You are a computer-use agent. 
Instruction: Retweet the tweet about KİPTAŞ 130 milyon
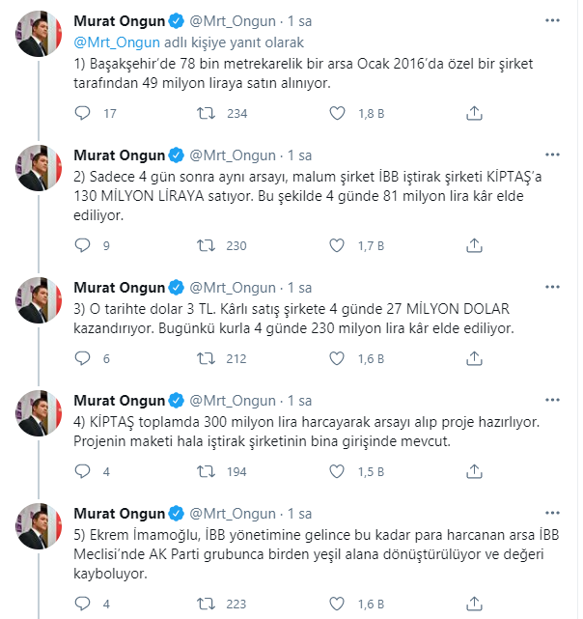[x=206, y=245]
